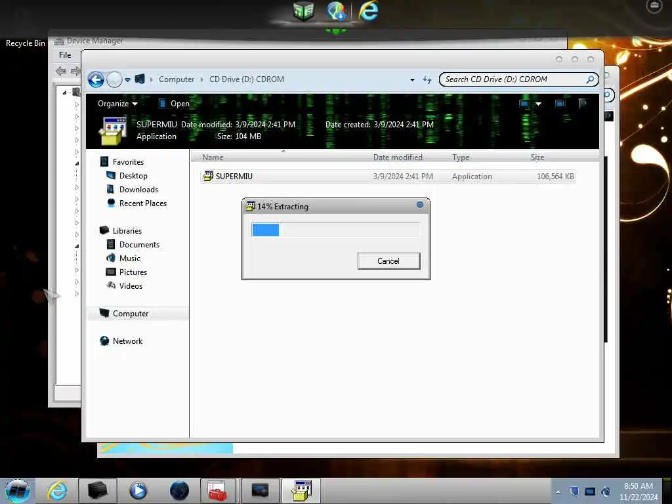This screenshot has height=504, width=672.
Task: Open the recent locations dropdown arrow
Action: pos(127,79)
